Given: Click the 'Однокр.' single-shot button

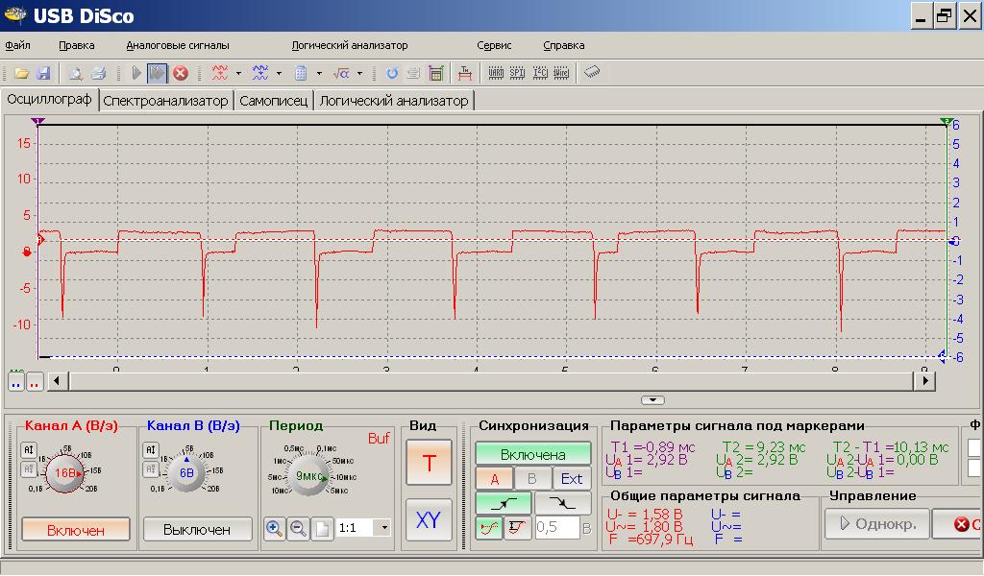Looking at the screenshot, I should pyautogui.click(x=876, y=524).
